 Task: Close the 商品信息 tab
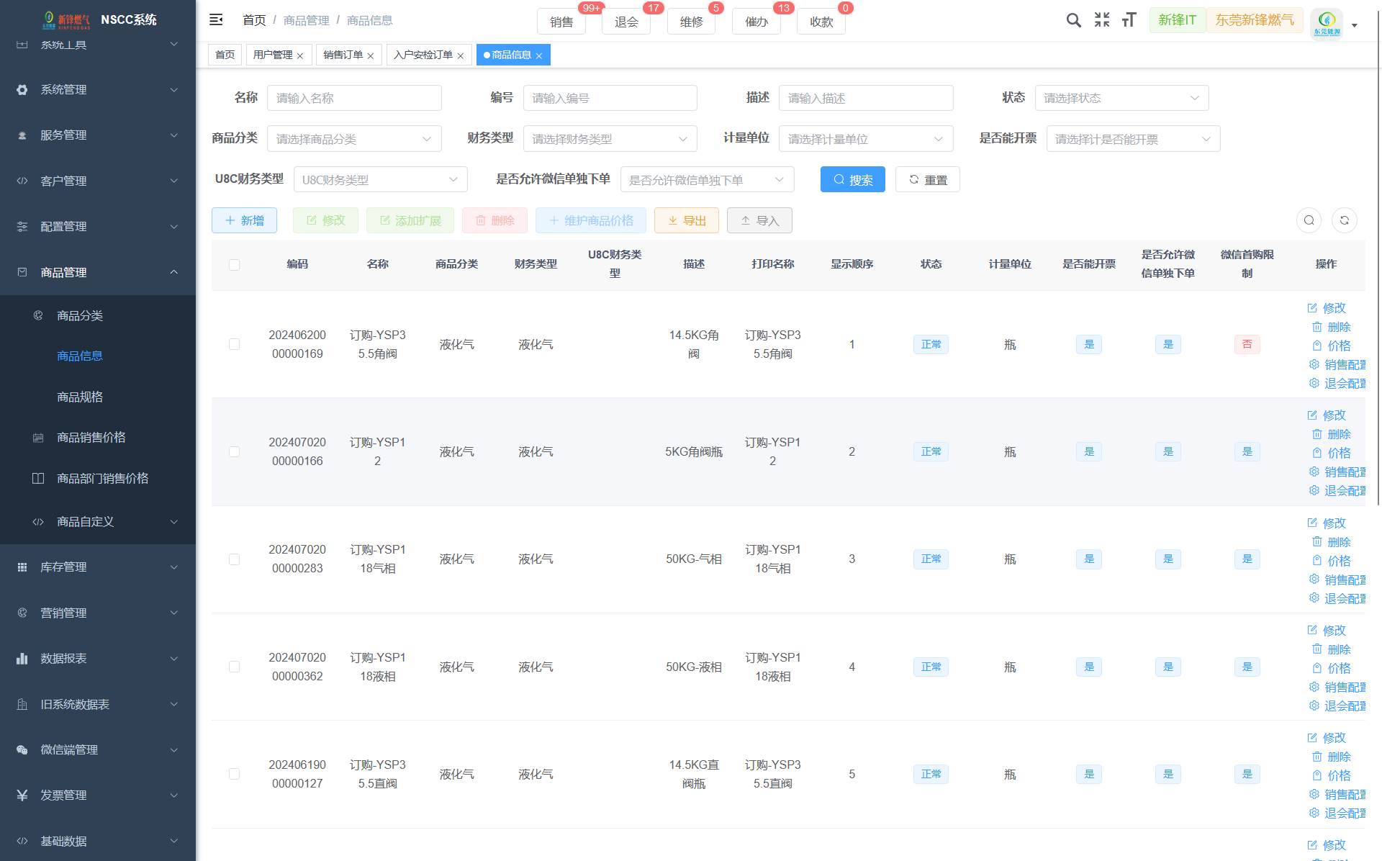point(539,55)
